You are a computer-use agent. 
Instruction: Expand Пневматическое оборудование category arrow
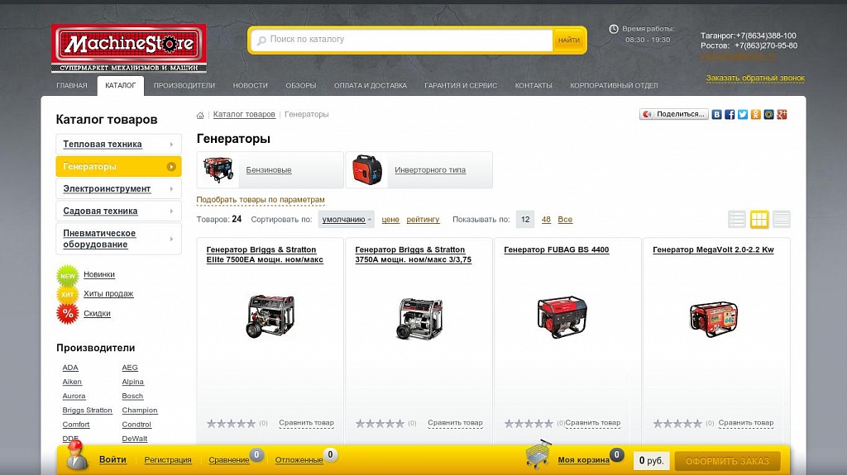click(171, 239)
